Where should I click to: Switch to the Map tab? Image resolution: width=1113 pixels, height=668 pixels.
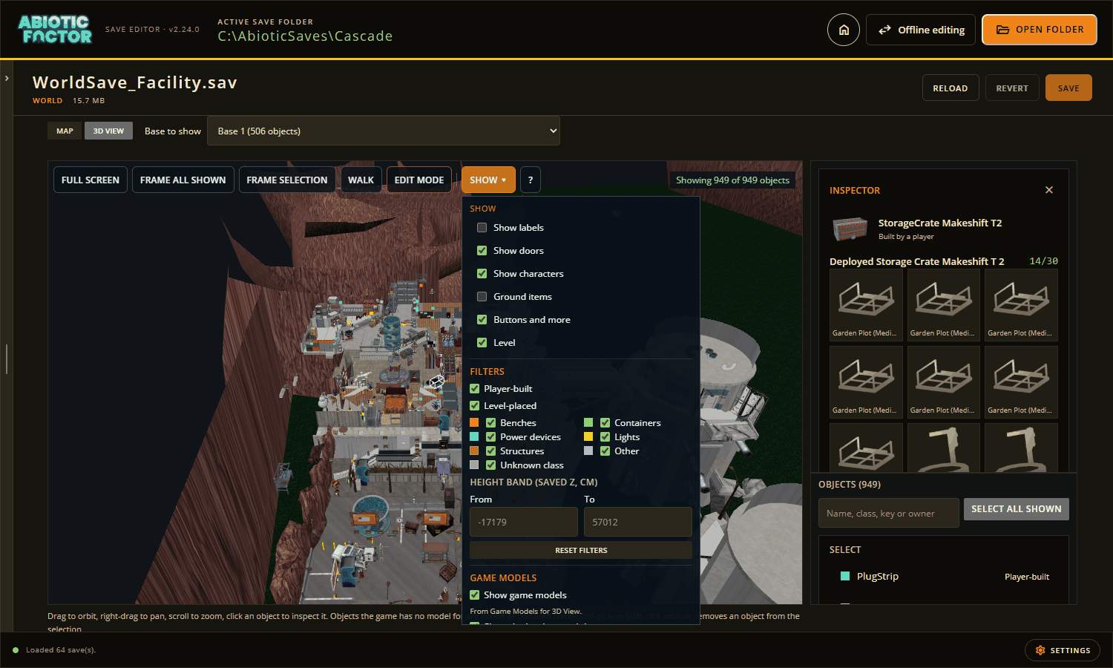pyautogui.click(x=65, y=131)
